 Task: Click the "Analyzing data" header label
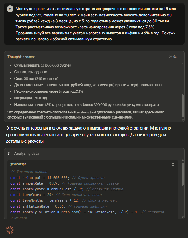tap(27, 153)
